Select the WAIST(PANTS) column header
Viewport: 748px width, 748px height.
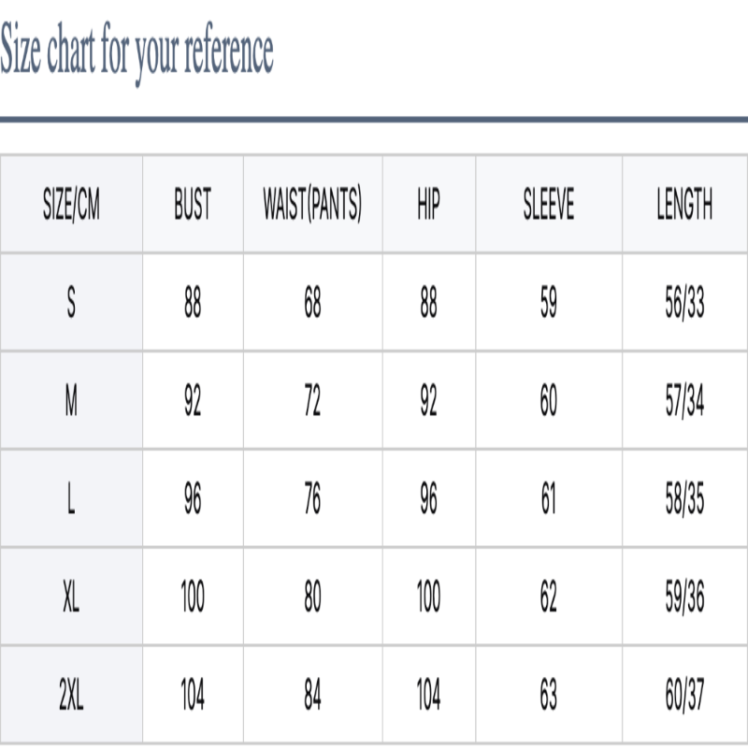[312, 205]
